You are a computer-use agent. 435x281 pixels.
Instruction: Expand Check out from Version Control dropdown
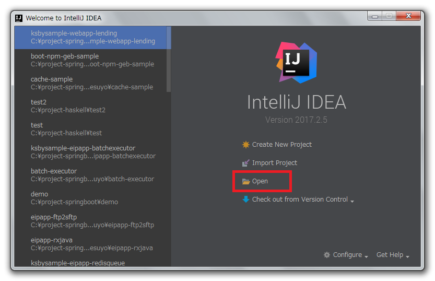coord(352,201)
